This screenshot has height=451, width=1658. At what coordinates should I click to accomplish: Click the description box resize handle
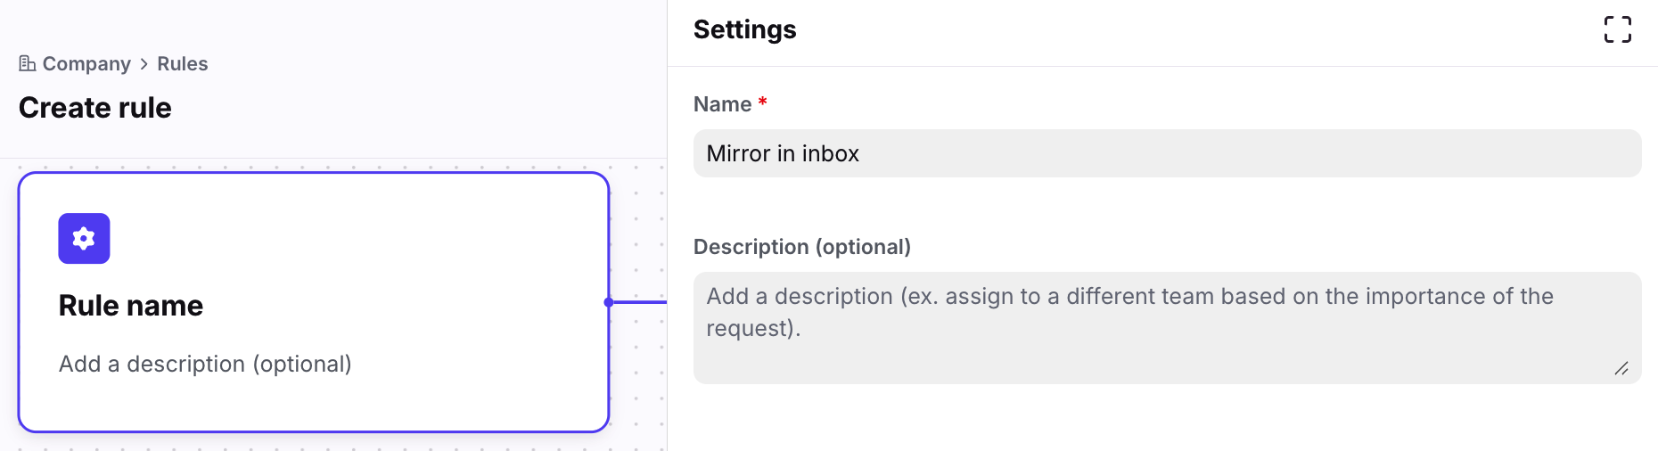(x=1621, y=368)
